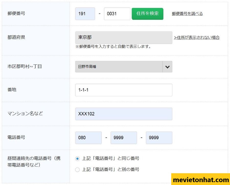Screen dimensions: 230x185
Task: Click the chevron arrow on the 日野市高幡 selector
Action: coord(167,67)
